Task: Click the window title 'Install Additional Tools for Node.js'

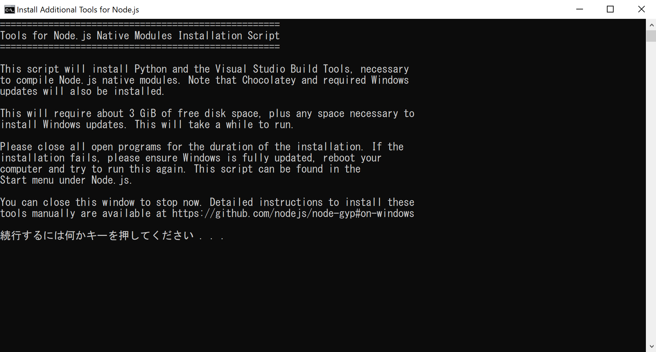Action: [78, 10]
